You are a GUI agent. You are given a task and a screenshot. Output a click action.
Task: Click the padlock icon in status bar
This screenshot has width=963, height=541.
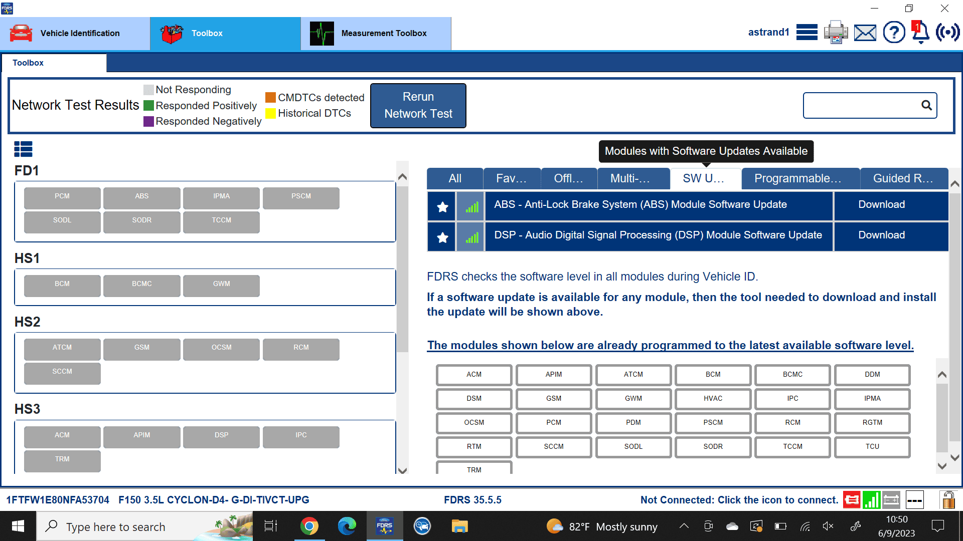(x=947, y=499)
